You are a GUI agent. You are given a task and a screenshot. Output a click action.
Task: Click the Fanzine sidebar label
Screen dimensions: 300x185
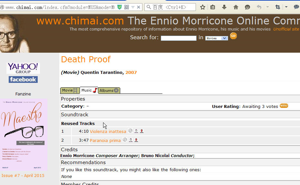coord(23,94)
